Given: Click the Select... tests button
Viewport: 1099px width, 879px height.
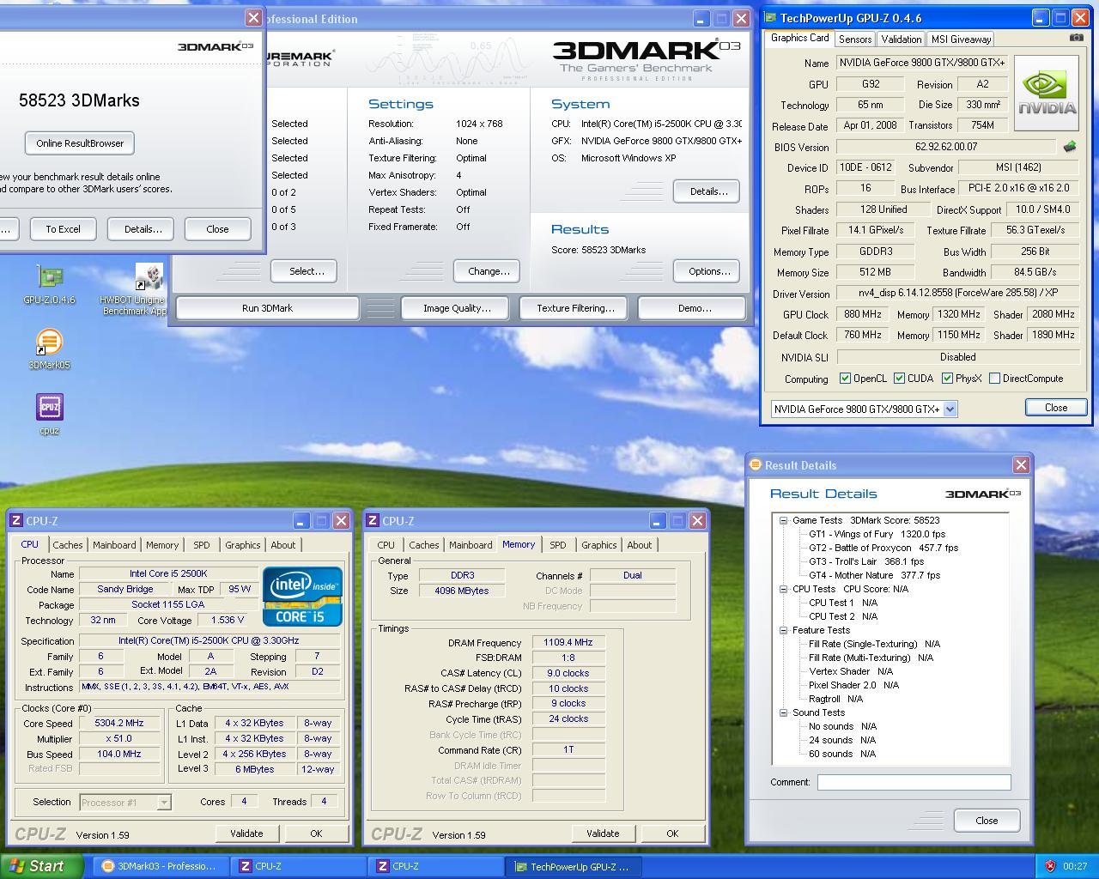Looking at the screenshot, I should 306,271.
